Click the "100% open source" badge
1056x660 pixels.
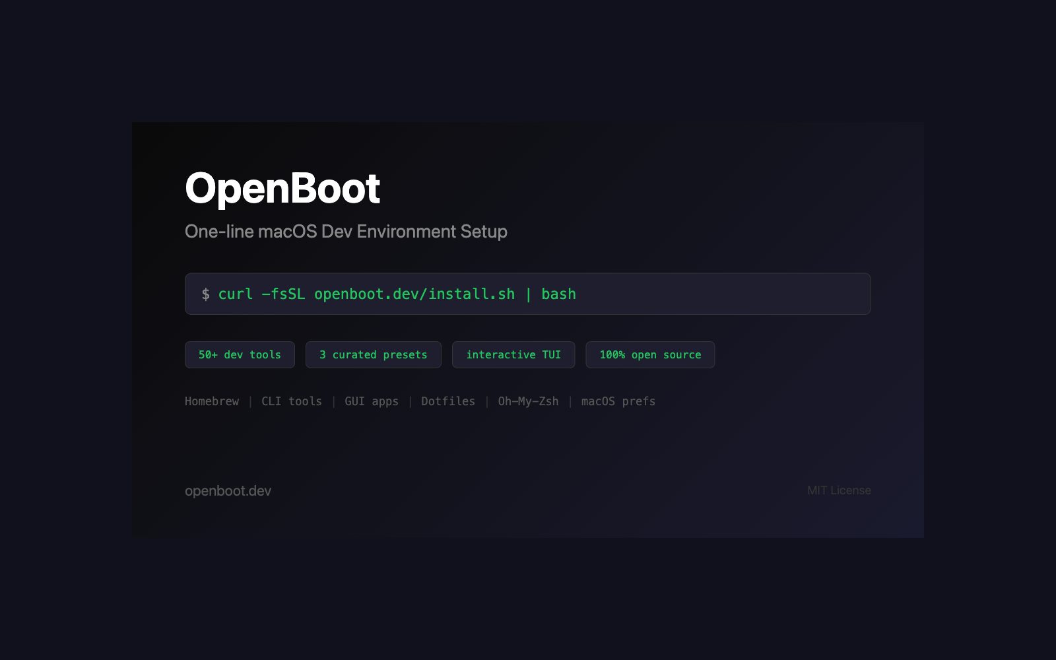(649, 354)
